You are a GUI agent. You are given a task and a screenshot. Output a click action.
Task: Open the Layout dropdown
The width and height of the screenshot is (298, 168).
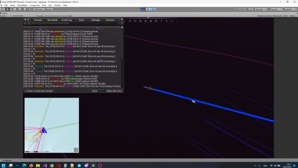pos(290,9)
